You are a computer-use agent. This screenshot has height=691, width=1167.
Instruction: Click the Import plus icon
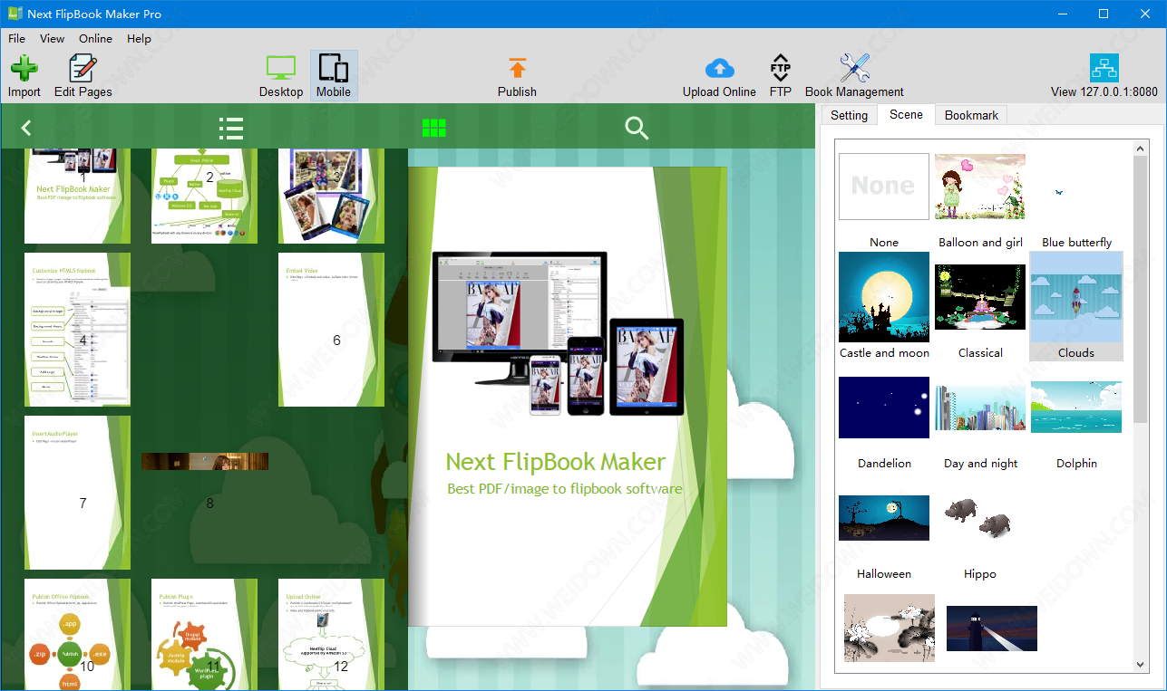pos(24,69)
